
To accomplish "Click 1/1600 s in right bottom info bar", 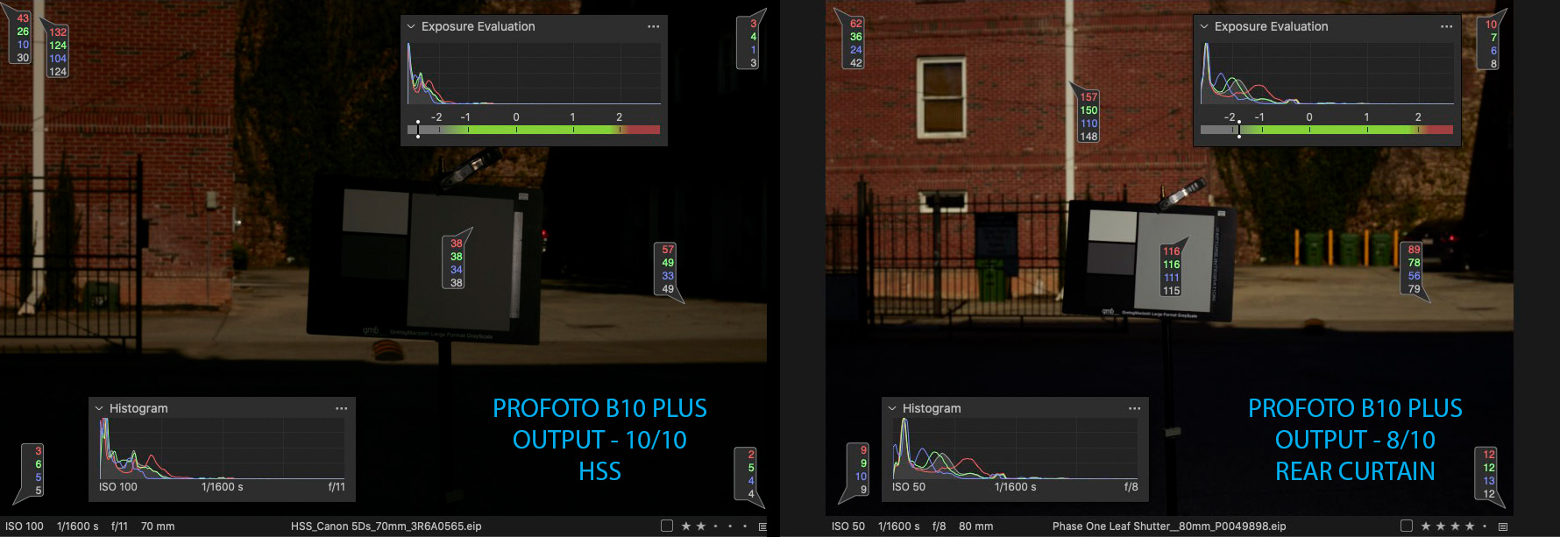I will [x=899, y=526].
